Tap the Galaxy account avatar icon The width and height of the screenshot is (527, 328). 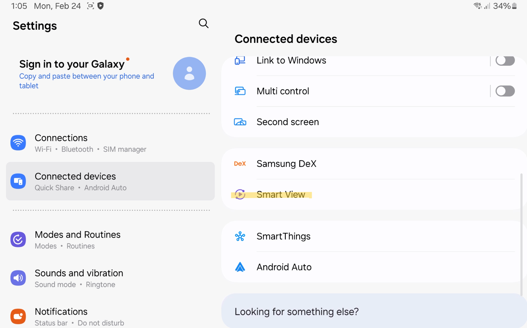[x=189, y=73]
